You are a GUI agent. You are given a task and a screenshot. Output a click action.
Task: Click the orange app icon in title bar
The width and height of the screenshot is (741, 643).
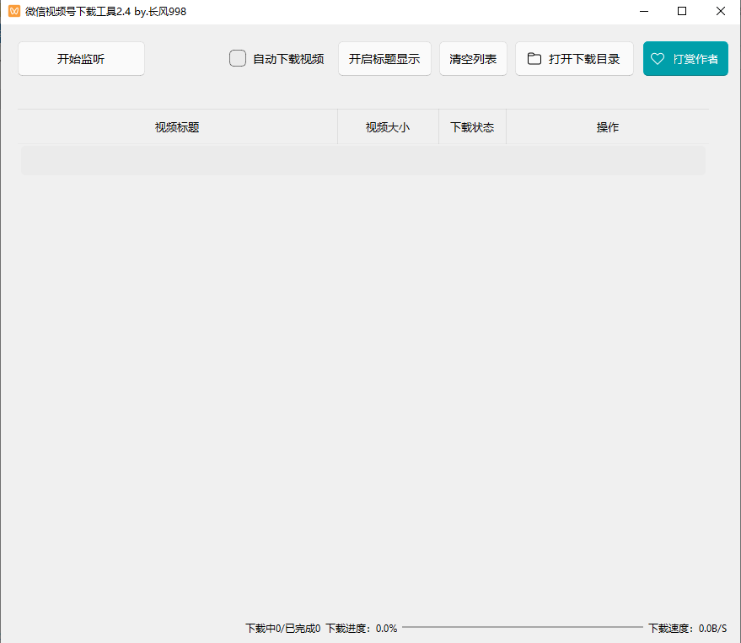pyautogui.click(x=14, y=11)
